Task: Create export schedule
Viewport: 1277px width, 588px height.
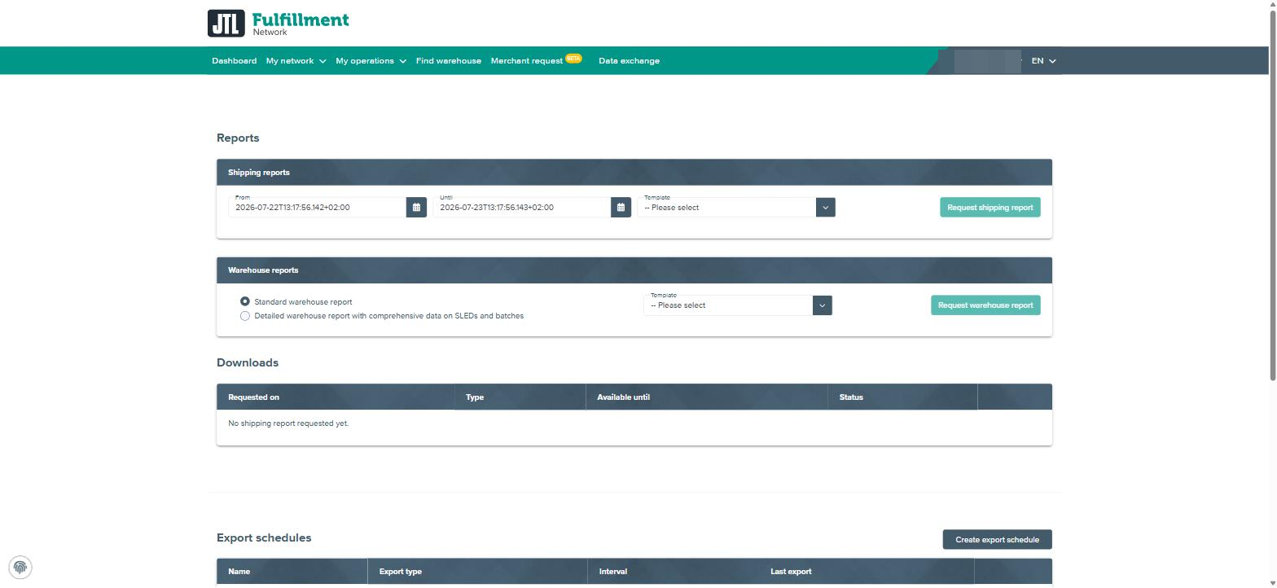Action: [997, 540]
